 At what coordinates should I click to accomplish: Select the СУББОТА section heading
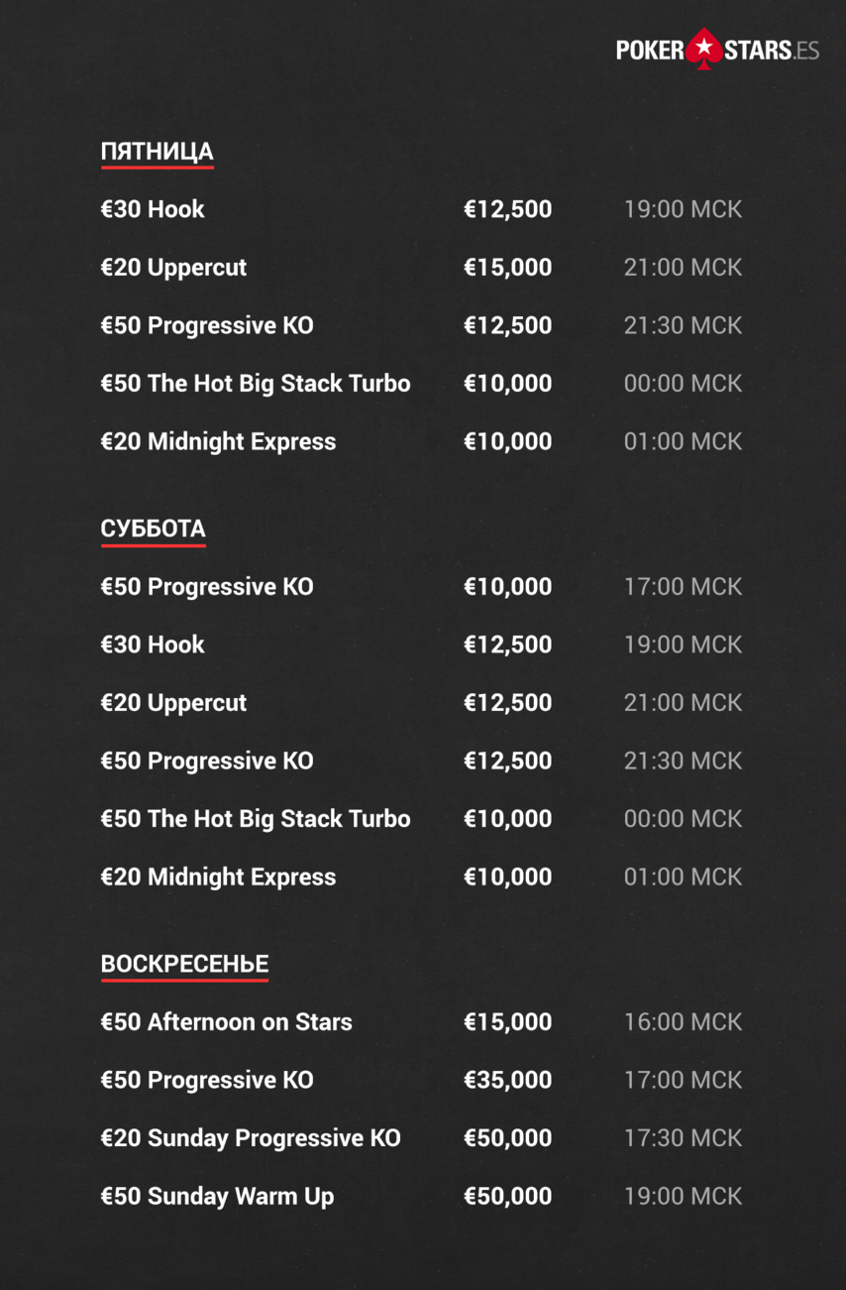coord(154,528)
